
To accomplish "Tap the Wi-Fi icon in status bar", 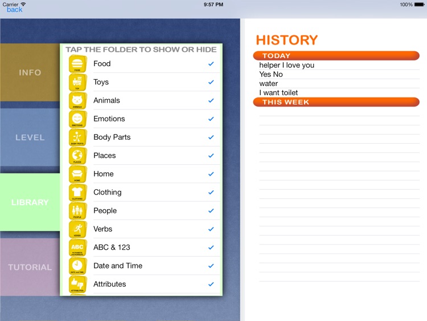I will click(x=23, y=4).
